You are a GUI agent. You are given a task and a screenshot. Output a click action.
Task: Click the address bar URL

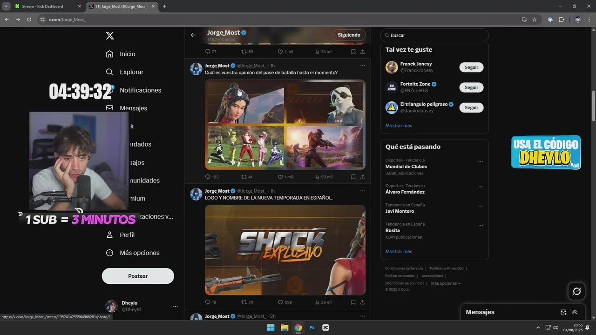(67, 20)
